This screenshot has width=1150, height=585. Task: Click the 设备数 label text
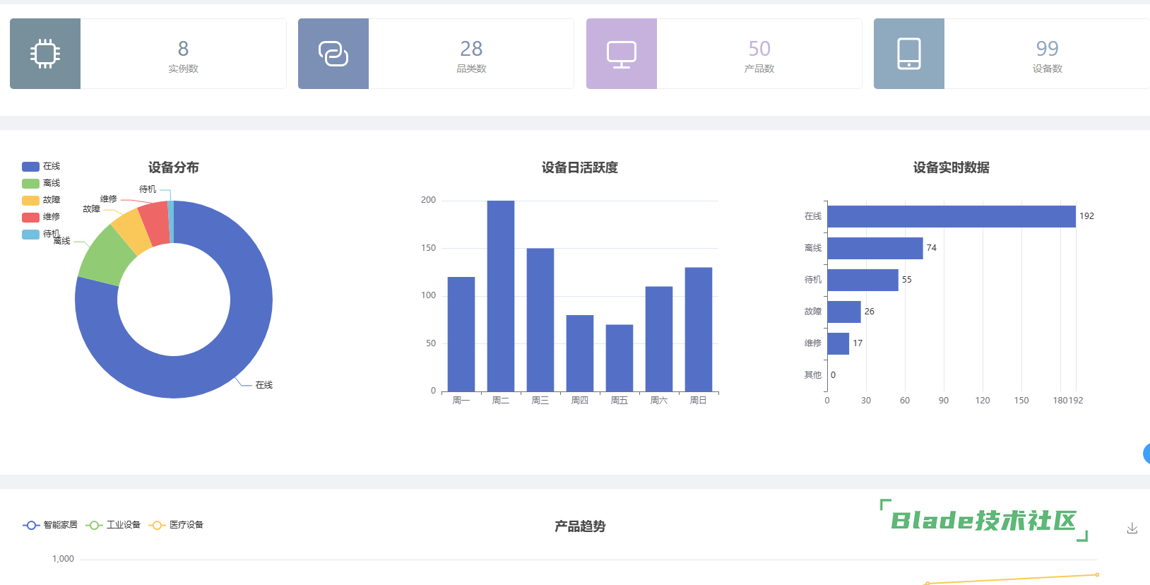click(x=1048, y=69)
